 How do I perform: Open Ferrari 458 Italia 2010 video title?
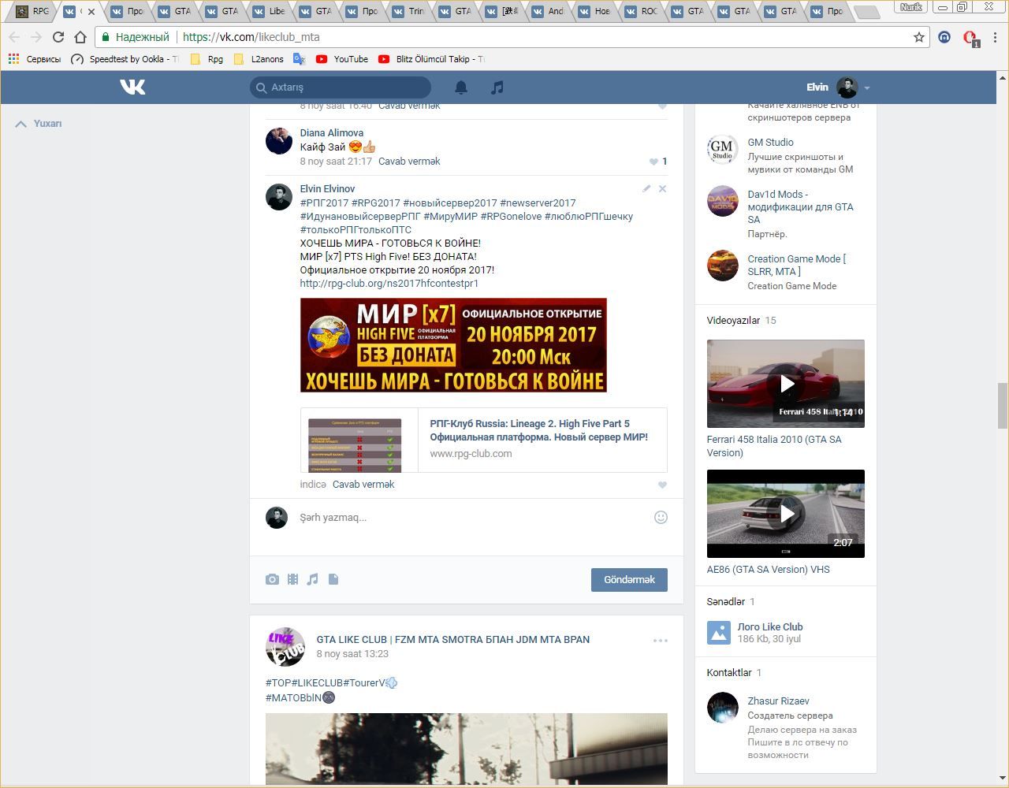774,446
